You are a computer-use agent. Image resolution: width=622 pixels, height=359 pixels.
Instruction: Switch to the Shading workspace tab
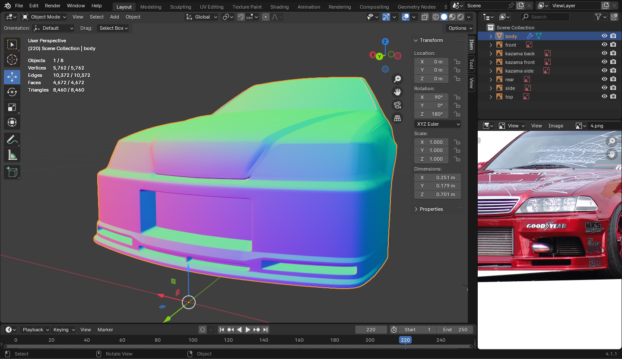coord(279,7)
